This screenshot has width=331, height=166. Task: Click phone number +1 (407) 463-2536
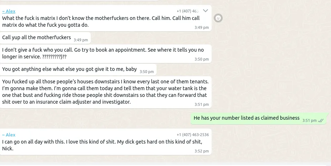click(193, 135)
